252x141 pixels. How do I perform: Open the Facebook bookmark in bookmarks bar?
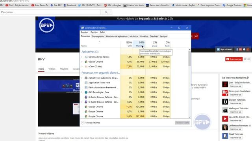coord(70,5)
